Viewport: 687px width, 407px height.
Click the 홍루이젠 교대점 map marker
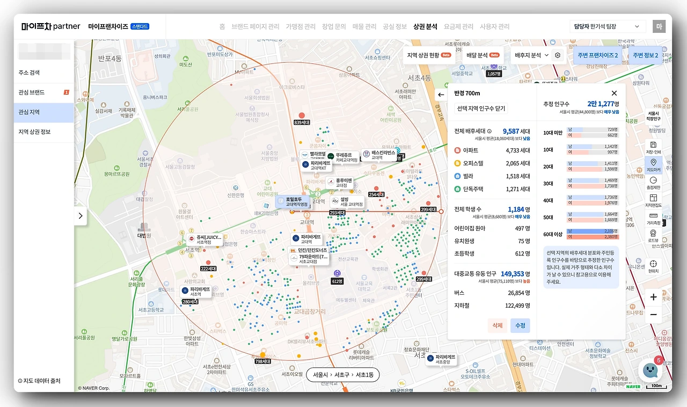click(339, 183)
